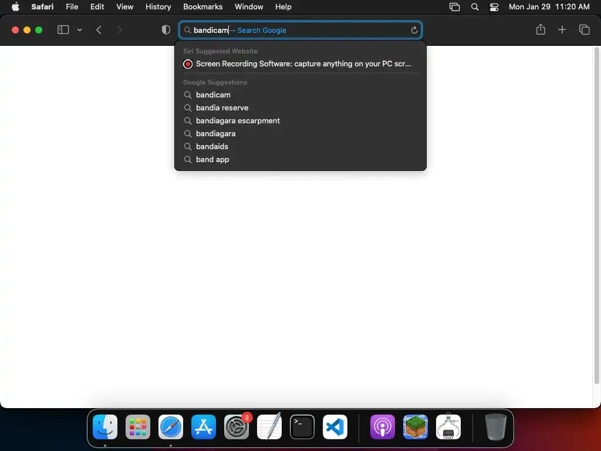Open the History menu
Image resolution: width=601 pixels, height=451 pixels.
click(x=158, y=6)
